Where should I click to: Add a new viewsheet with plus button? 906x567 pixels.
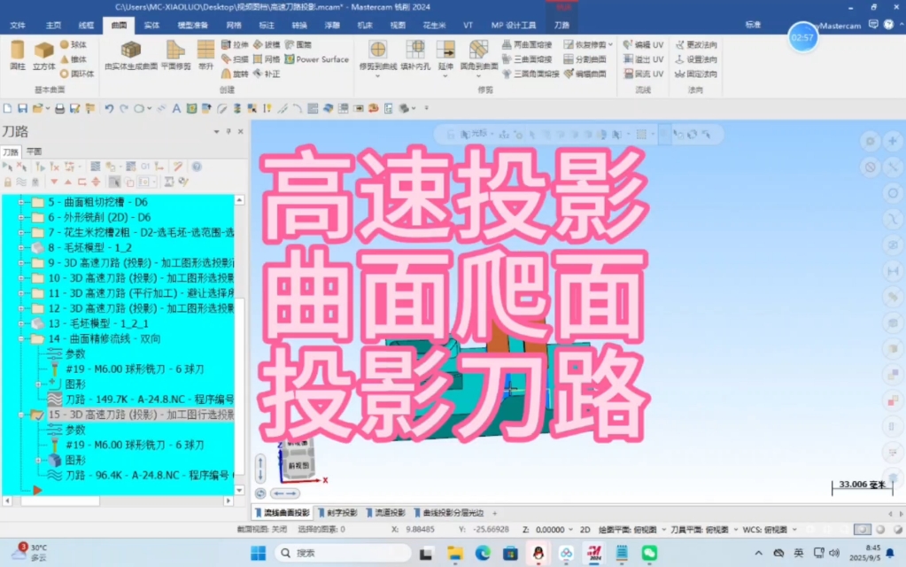pos(494,513)
